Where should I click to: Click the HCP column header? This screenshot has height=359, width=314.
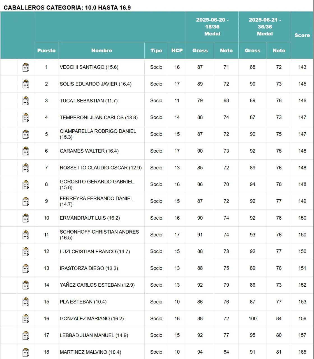pos(177,50)
